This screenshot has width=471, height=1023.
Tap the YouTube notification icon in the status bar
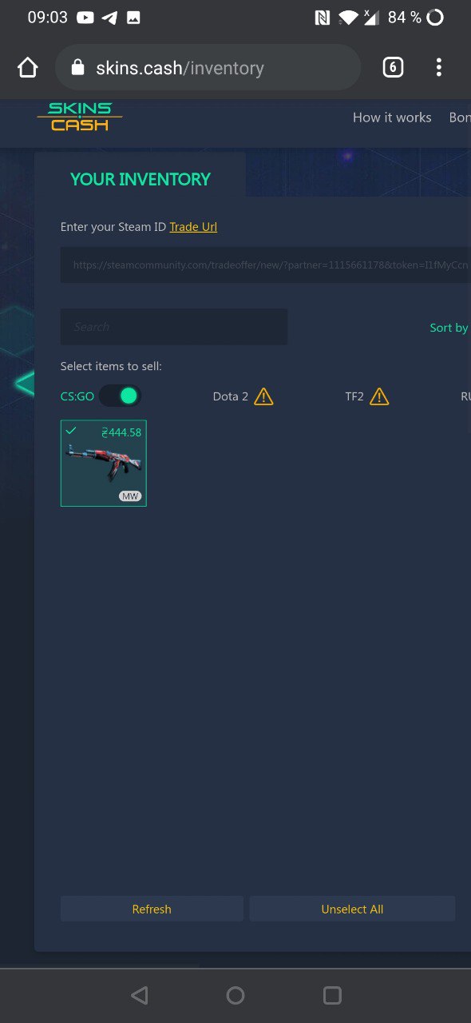point(85,18)
